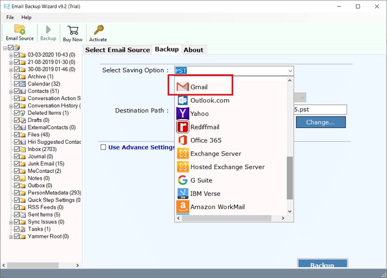Viewport: 387px width, 278px height.
Task: Click the Deleted Items recycle icon
Action: [x=23, y=113]
